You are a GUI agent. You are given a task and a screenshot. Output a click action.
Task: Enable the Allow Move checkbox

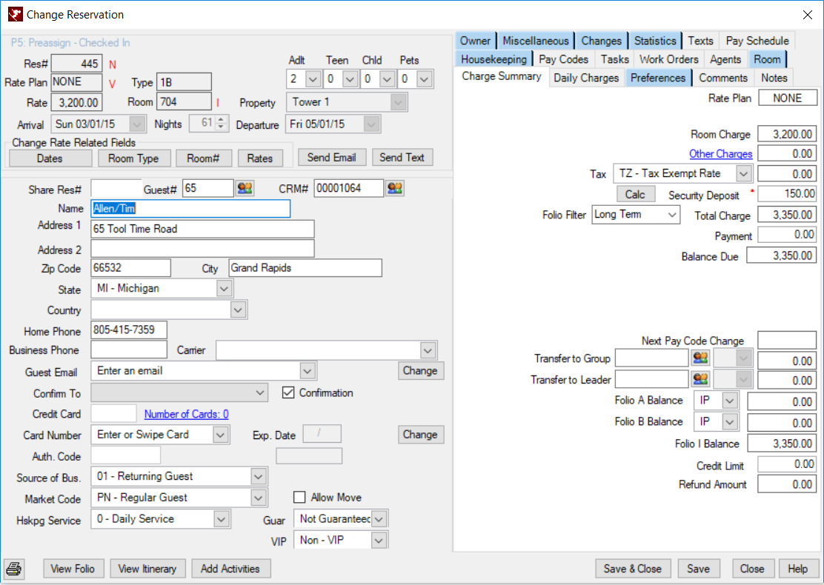point(299,497)
